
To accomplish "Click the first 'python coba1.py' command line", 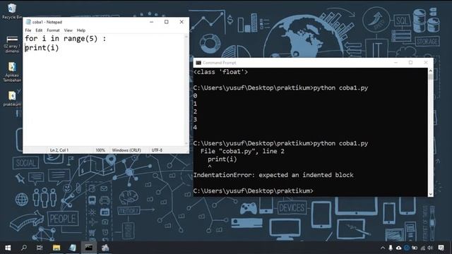I will point(280,87).
